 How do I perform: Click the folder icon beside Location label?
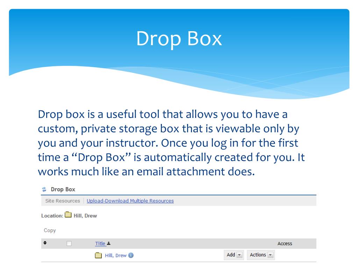coord(68,215)
